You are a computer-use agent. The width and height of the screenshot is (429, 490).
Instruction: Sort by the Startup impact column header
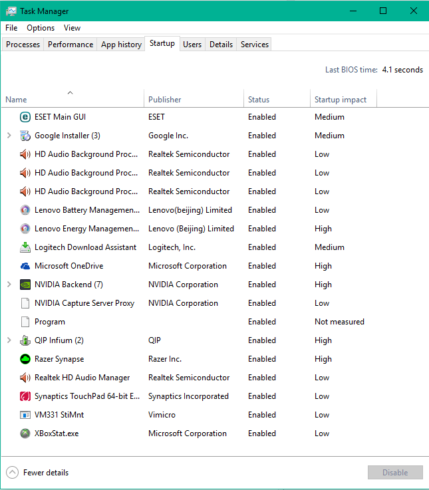344,98
